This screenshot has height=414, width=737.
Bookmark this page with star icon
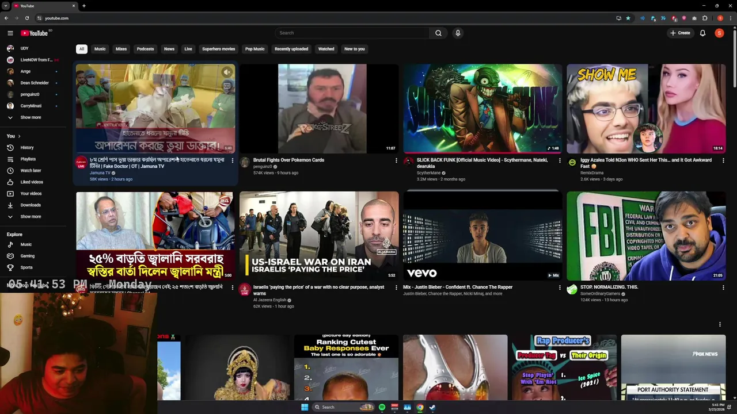coord(628,18)
